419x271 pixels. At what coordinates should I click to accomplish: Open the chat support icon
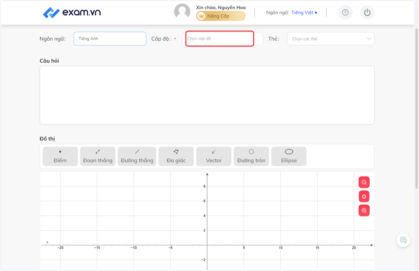click(x=403, y=240)
